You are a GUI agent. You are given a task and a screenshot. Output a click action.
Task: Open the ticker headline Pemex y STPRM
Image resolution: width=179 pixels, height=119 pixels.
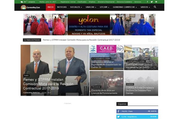81,40
